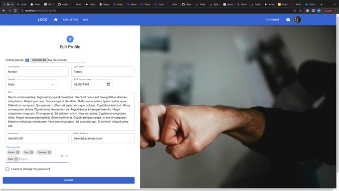The height and width of the screenshot is (191, 339).
Task: Expand the topics list dropdown arrow
Action: pyautogui.click(x=67, y=156)
